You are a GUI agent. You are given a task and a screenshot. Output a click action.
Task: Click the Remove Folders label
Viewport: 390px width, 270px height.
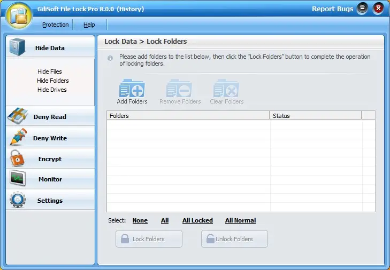(180, 101)
